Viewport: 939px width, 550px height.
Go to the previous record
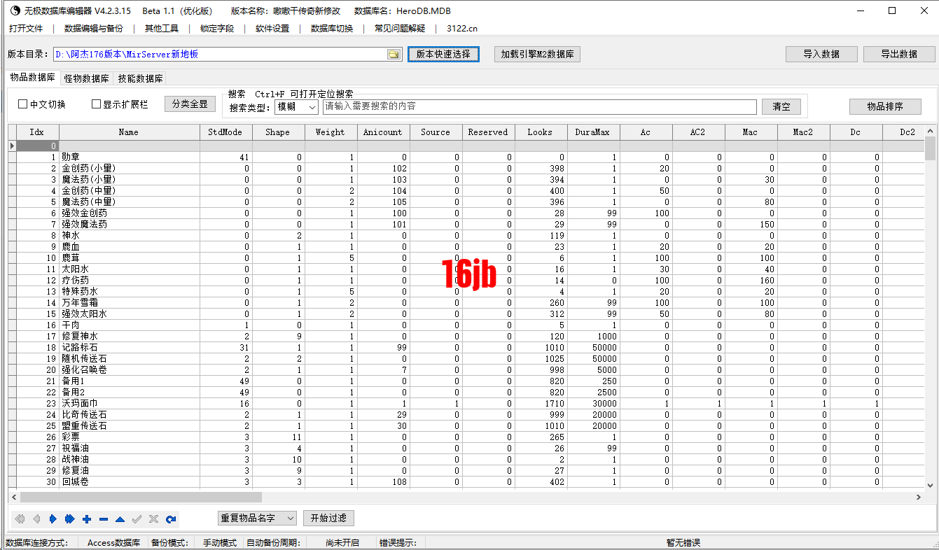(x=36, y=519)
